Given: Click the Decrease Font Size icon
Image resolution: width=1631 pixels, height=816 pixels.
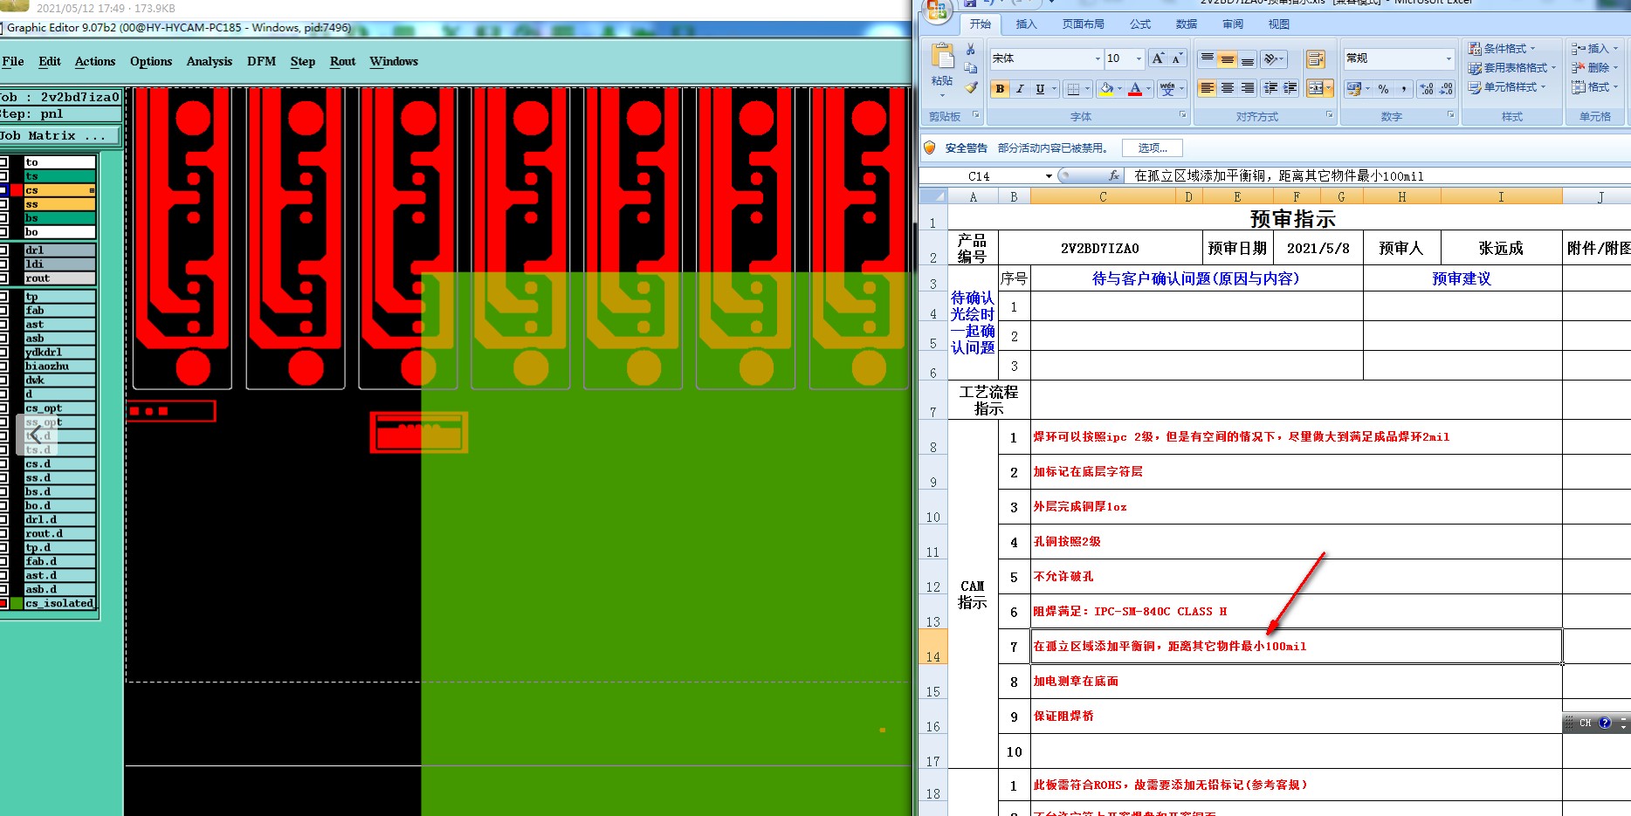Looking at the screenshot, I should [x=1177, y=58].
